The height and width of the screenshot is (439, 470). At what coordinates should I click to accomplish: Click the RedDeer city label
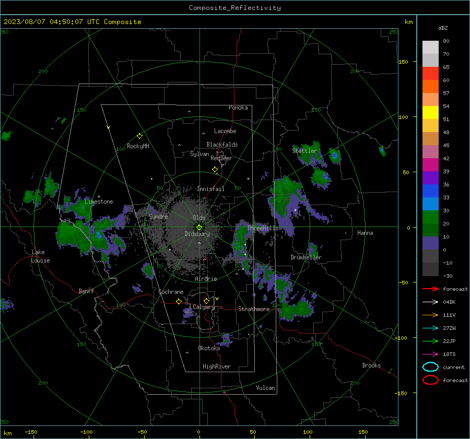tap(221, 158)
